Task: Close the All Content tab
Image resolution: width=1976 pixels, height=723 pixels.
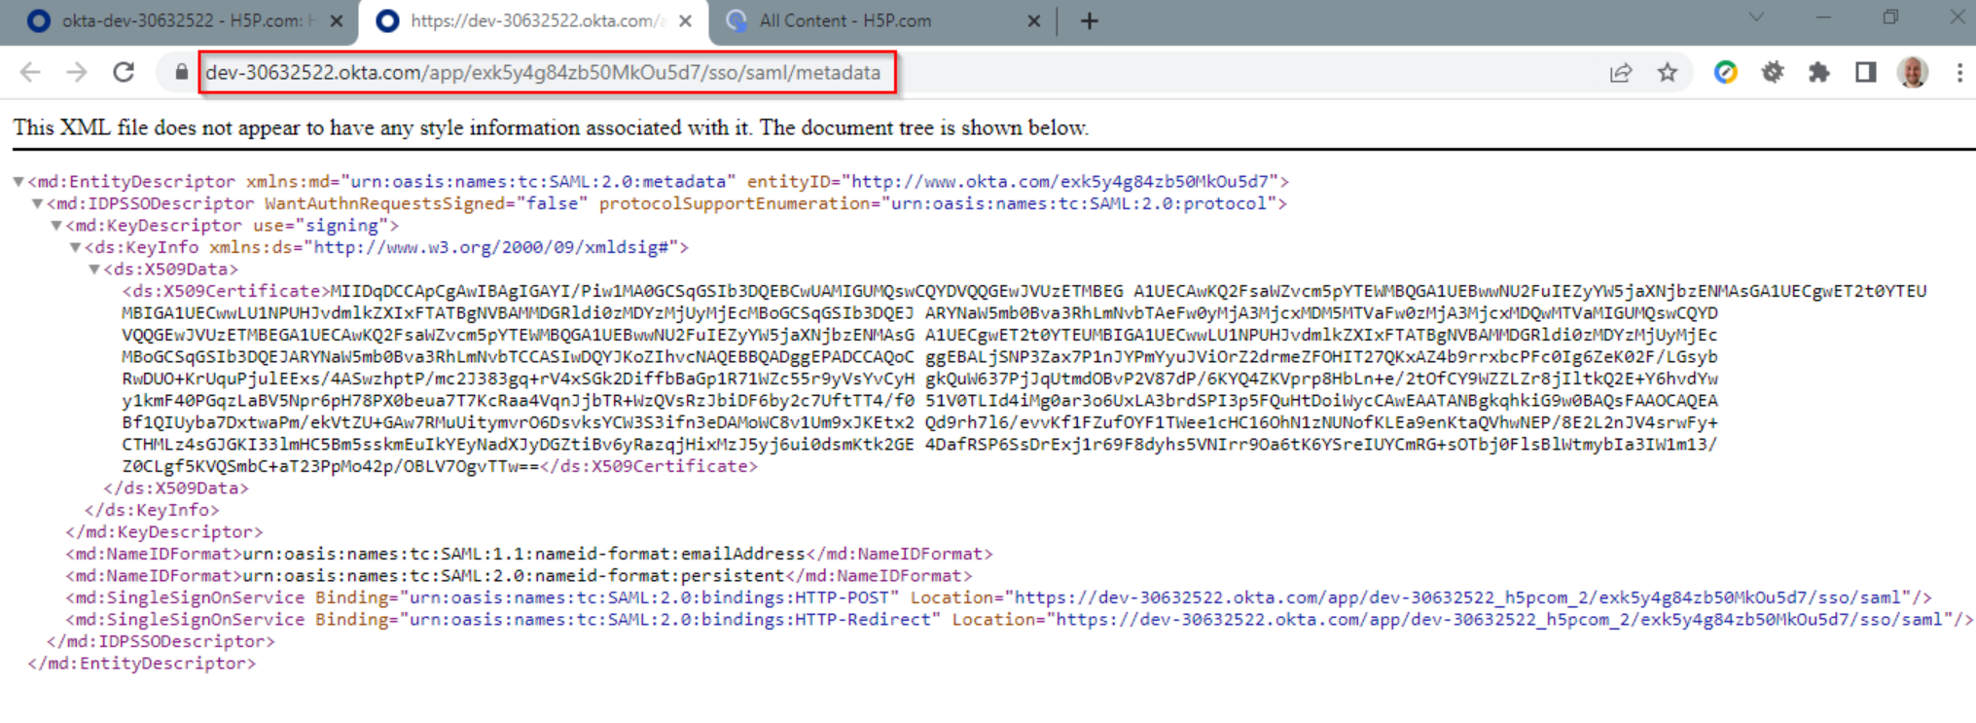Action: pyautogui.click(x=1034, y=20)
